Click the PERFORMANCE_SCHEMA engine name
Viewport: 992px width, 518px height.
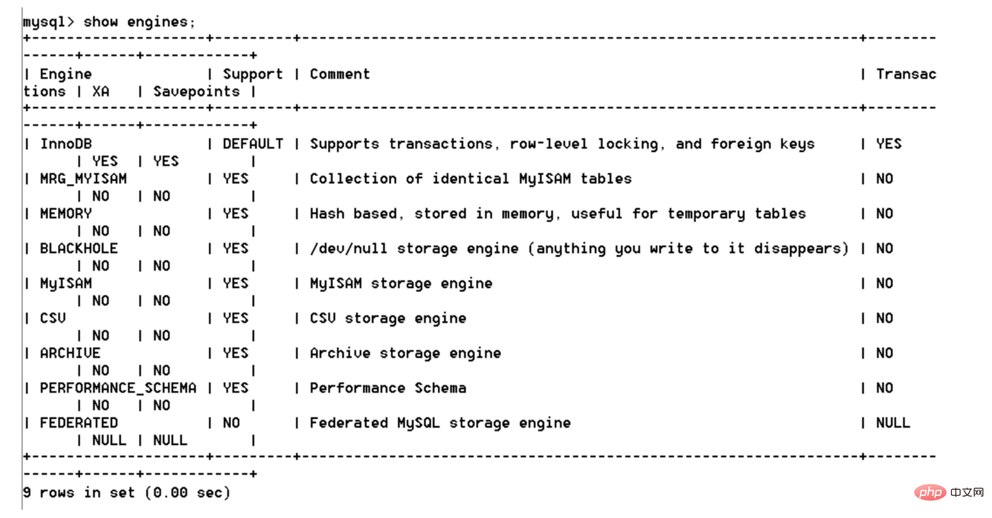(x=118, y=388)
